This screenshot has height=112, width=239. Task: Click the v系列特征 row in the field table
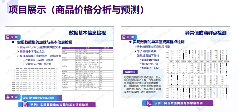point(87,88)
